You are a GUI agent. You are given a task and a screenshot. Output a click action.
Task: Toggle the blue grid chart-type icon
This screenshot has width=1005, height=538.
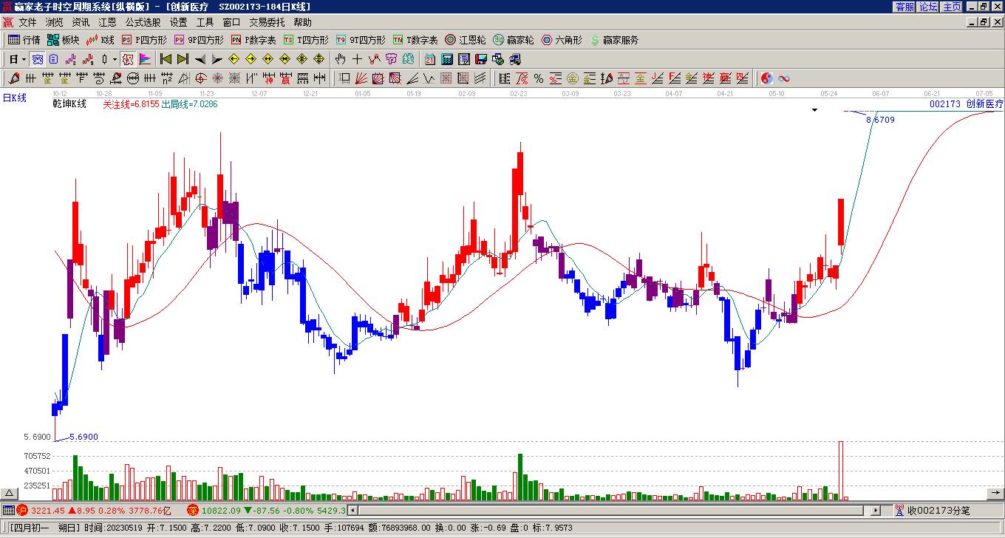(37, 59)
